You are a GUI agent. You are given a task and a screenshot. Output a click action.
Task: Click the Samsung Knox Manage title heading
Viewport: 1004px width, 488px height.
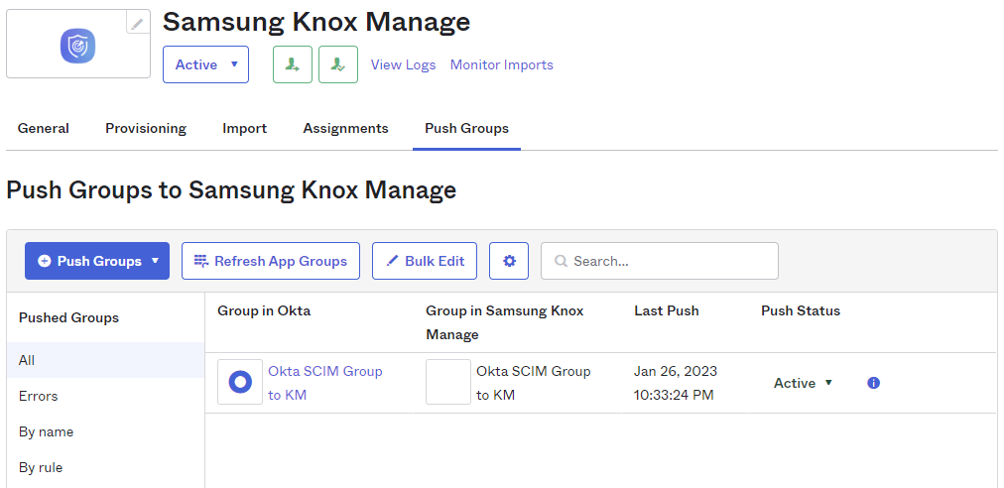point(316,22)
